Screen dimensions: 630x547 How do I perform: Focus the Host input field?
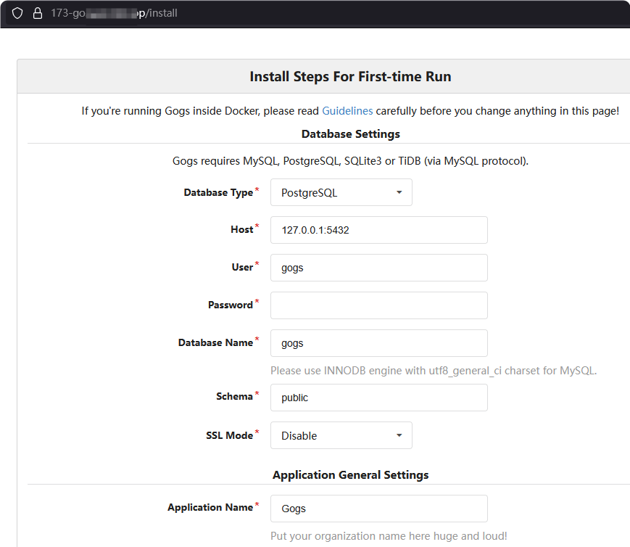(x=378, y=230)
